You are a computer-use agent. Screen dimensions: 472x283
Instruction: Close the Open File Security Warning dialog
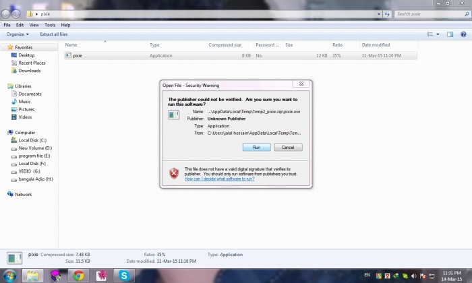click(x=301, y=84)
